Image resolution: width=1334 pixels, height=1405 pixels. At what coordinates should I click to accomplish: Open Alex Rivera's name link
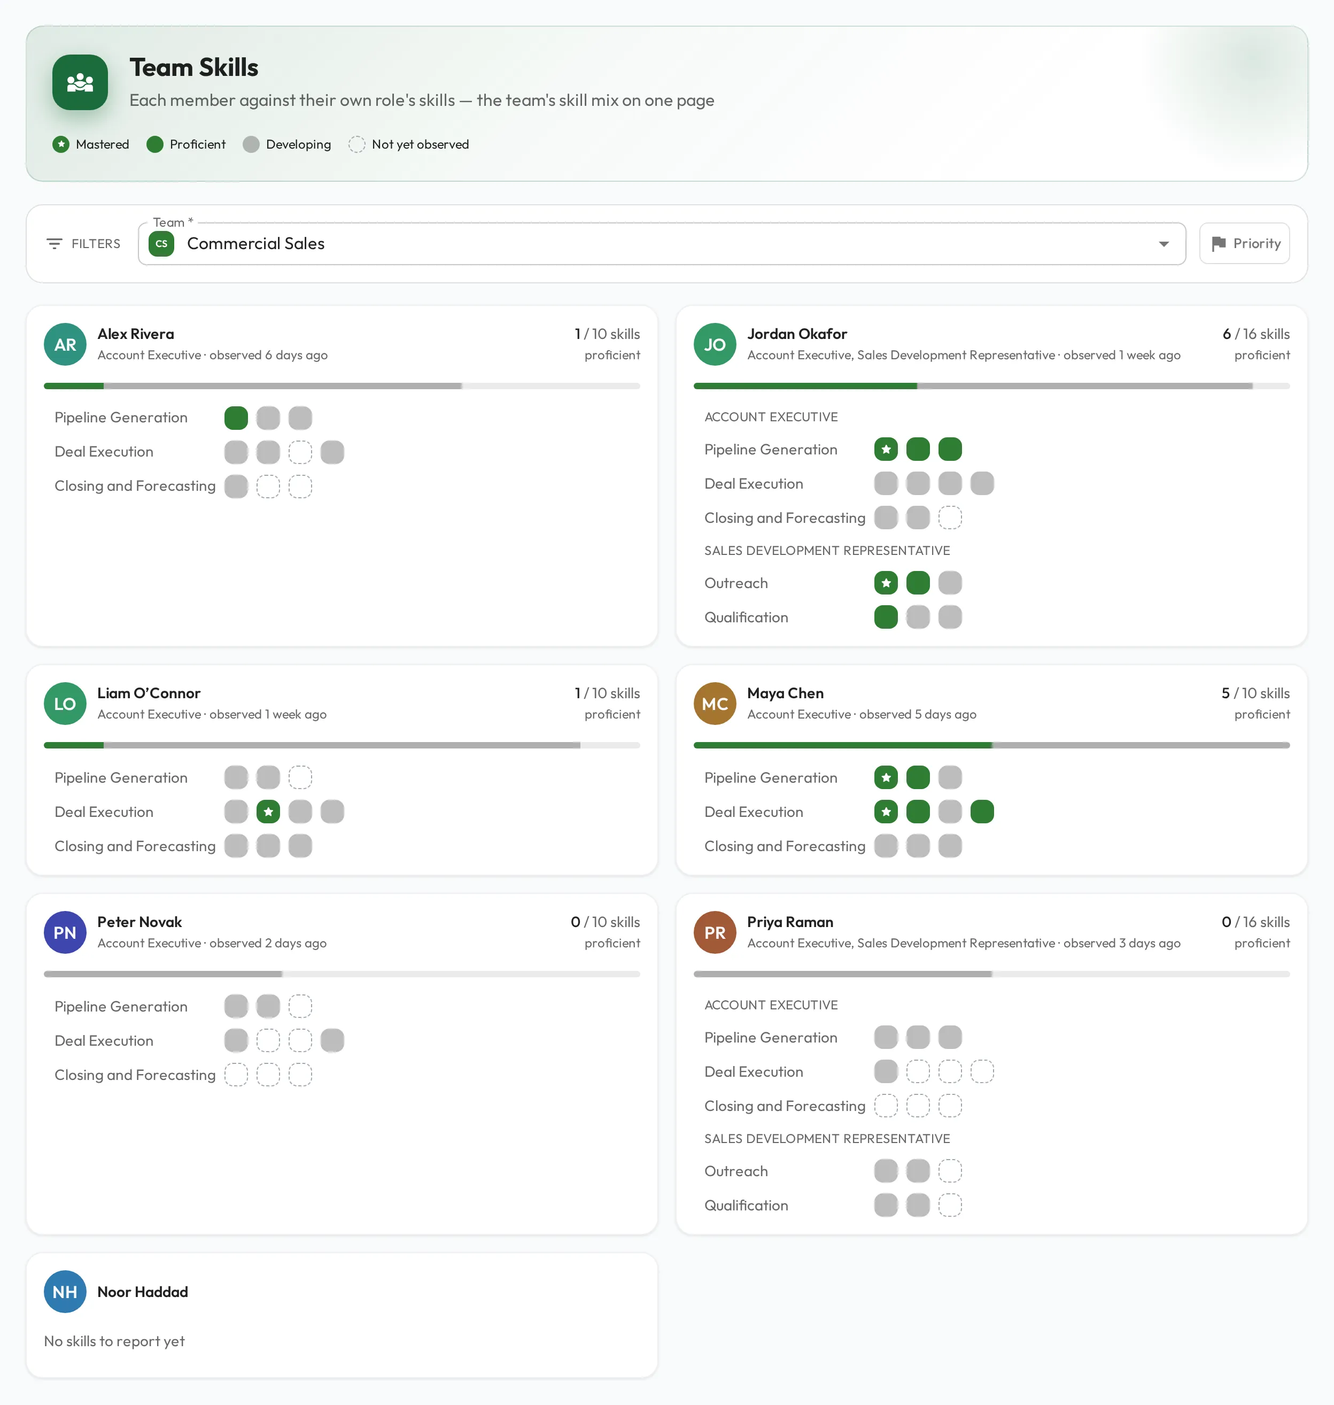136,334
